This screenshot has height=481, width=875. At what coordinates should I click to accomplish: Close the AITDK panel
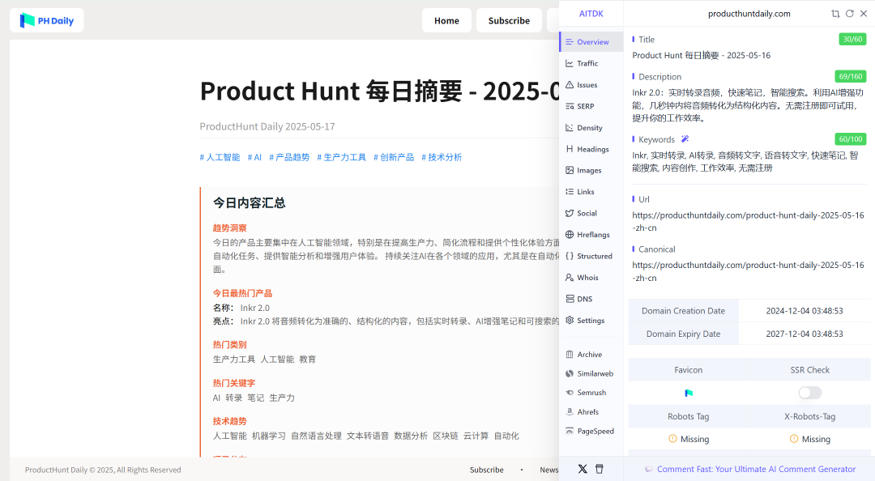(864, 14)
